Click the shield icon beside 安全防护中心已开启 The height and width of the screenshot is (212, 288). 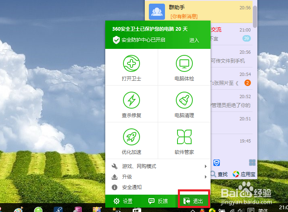(116, 40)
